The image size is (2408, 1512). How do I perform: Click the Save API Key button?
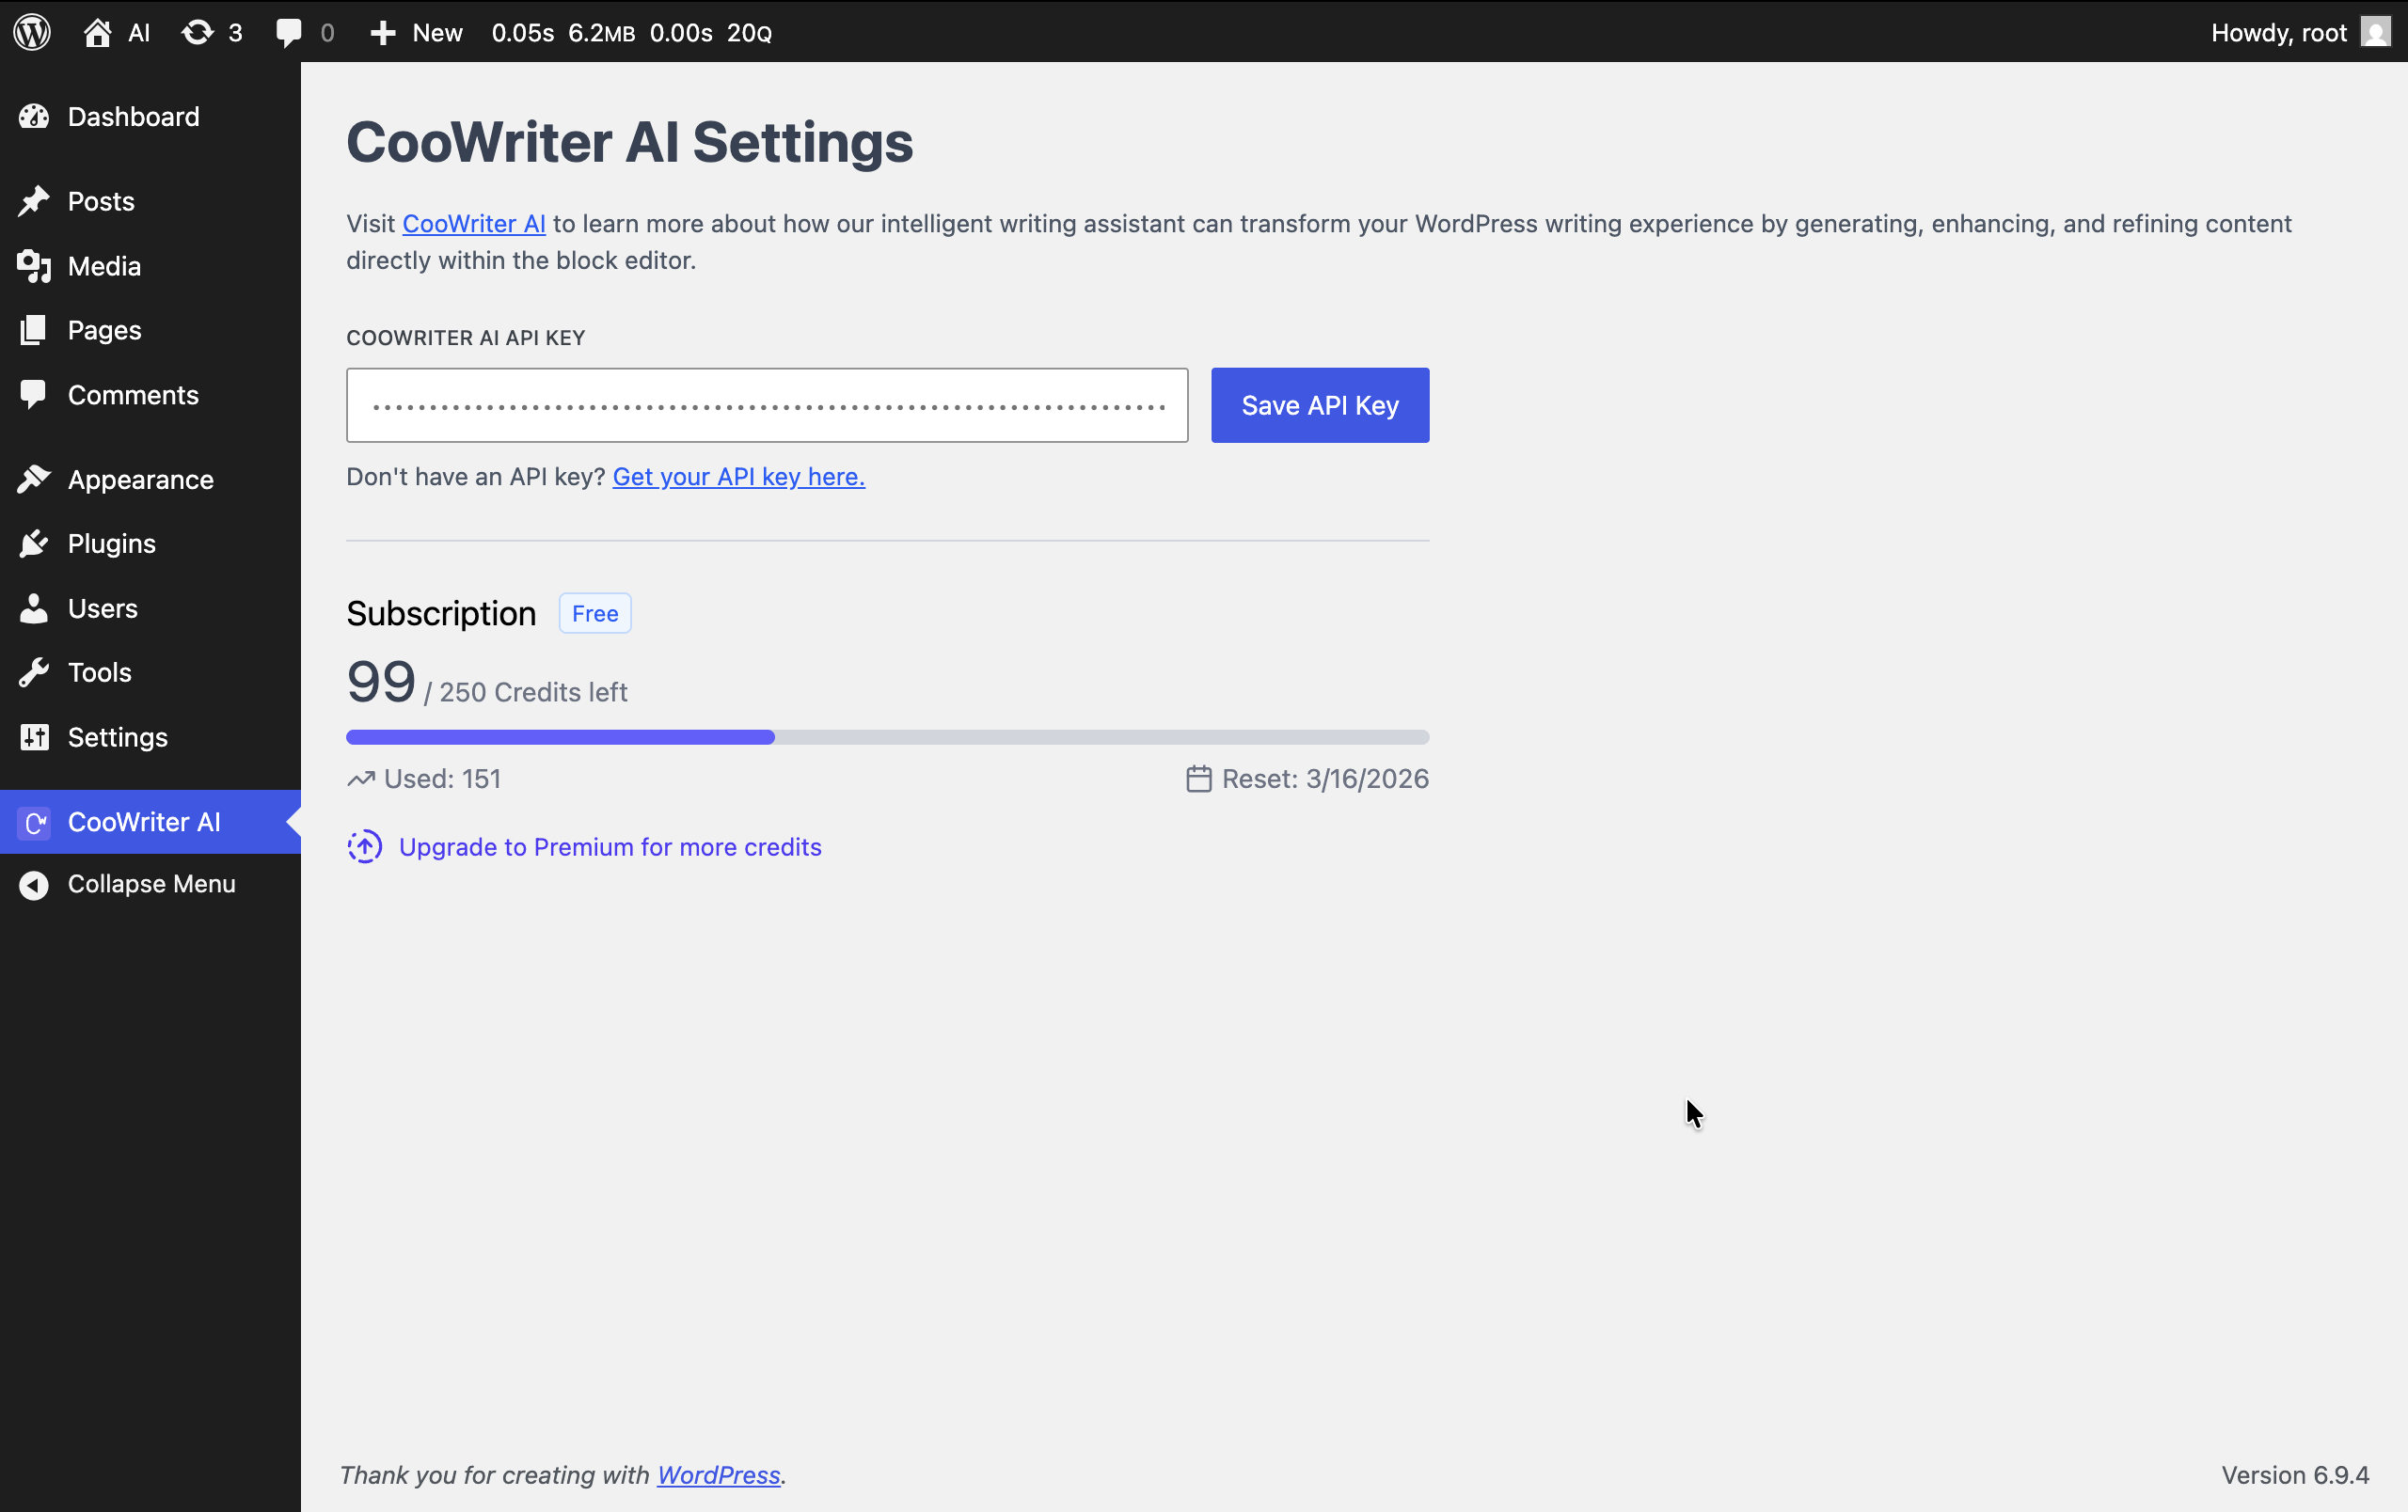(x=1320, y=404)
